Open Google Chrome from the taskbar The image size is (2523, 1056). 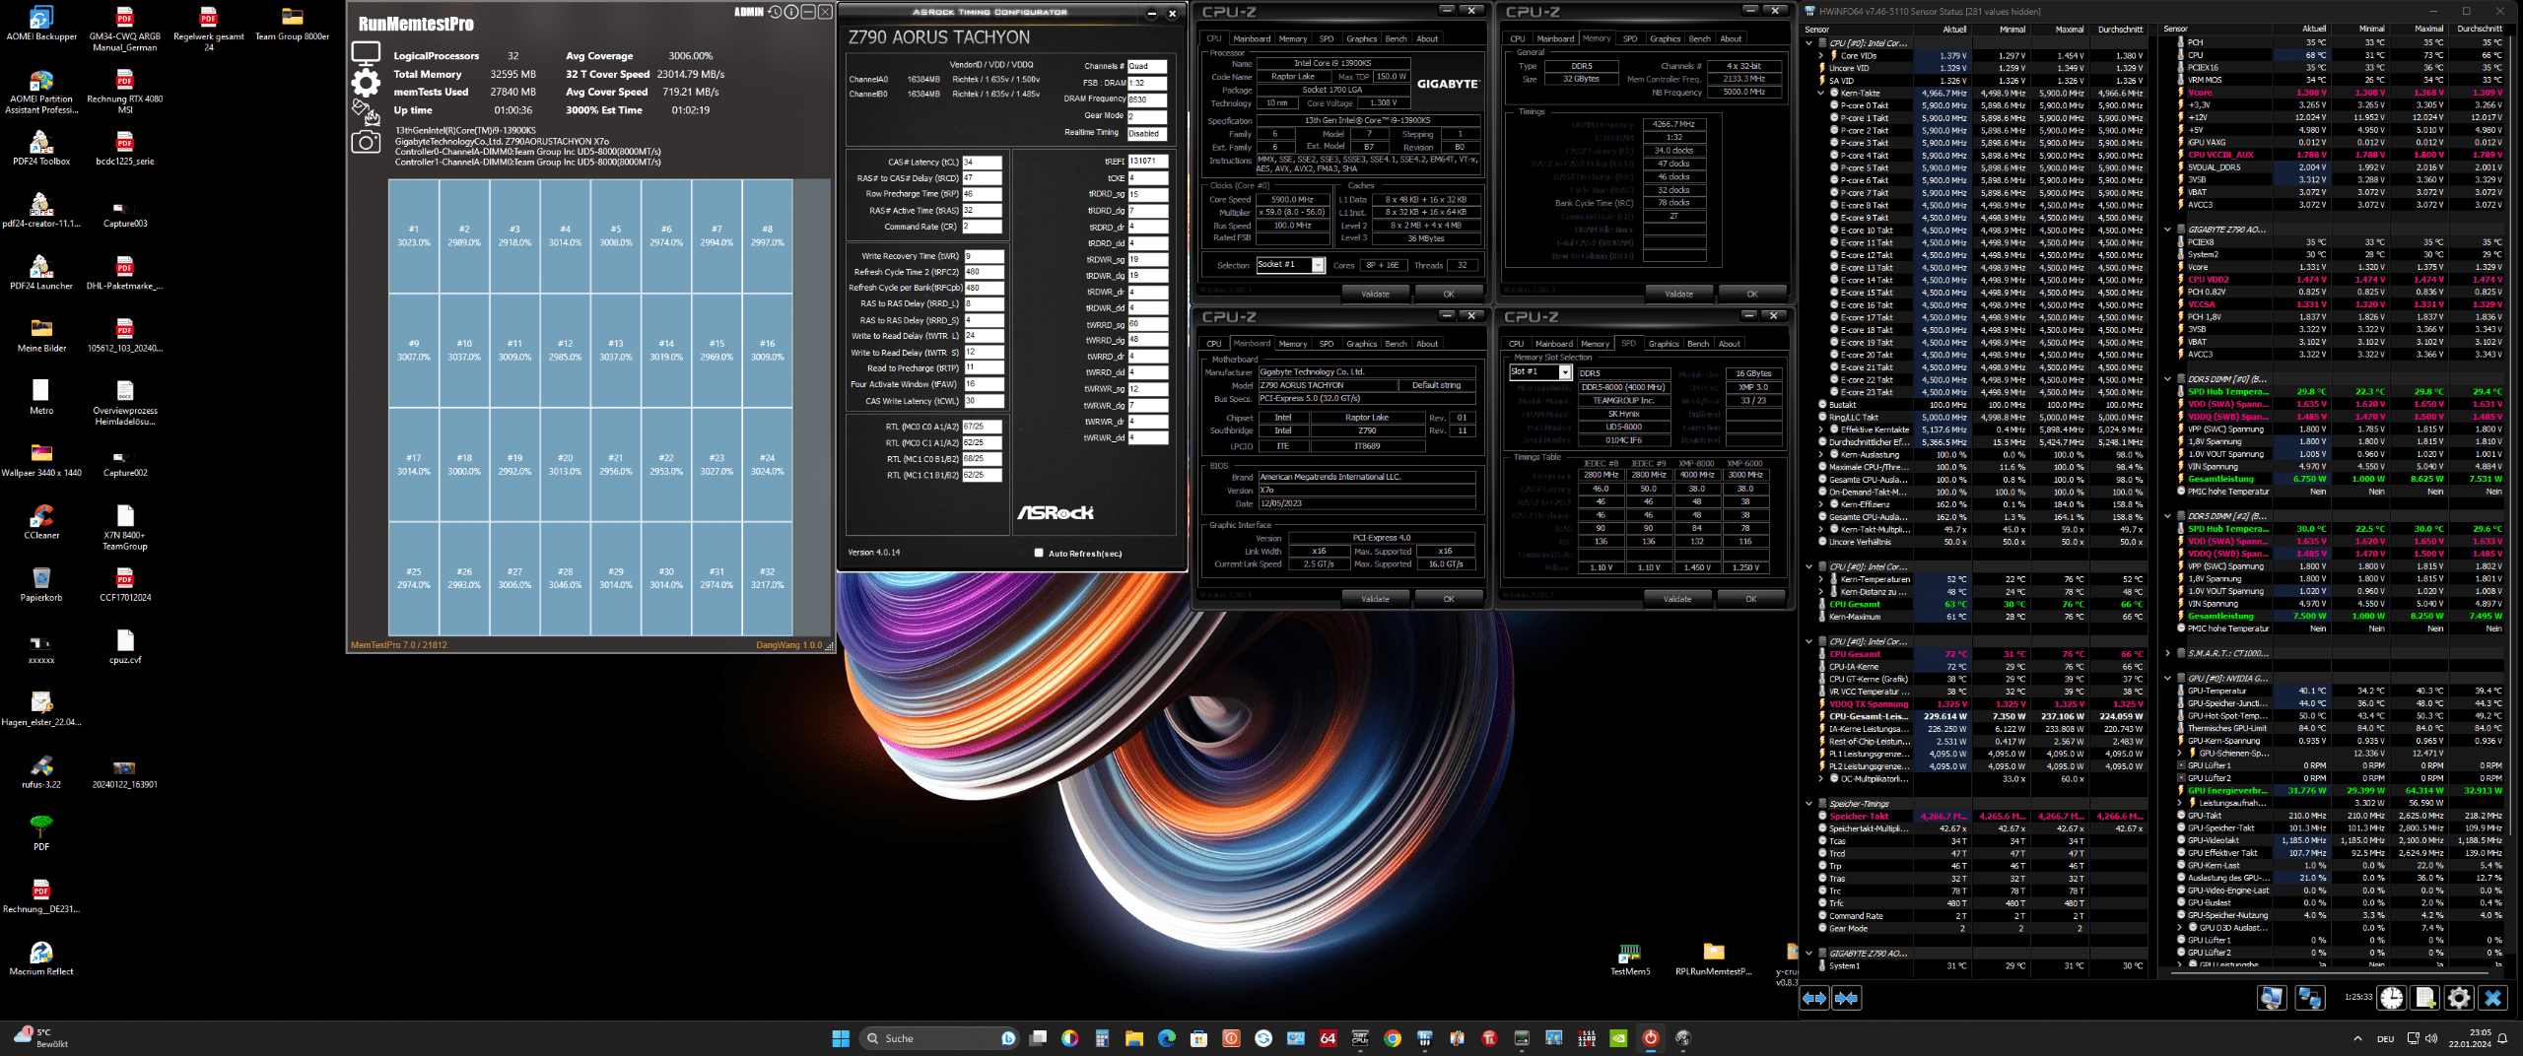point(1393,1038)
